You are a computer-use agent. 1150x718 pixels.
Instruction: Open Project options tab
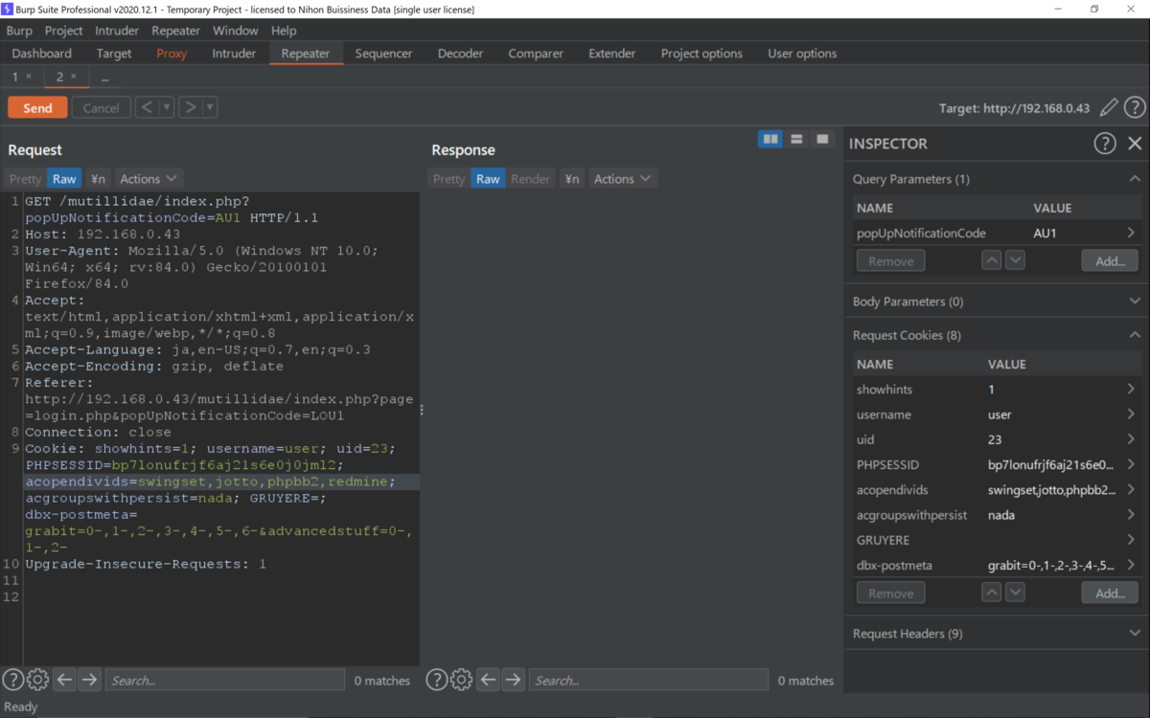(701, 54)
